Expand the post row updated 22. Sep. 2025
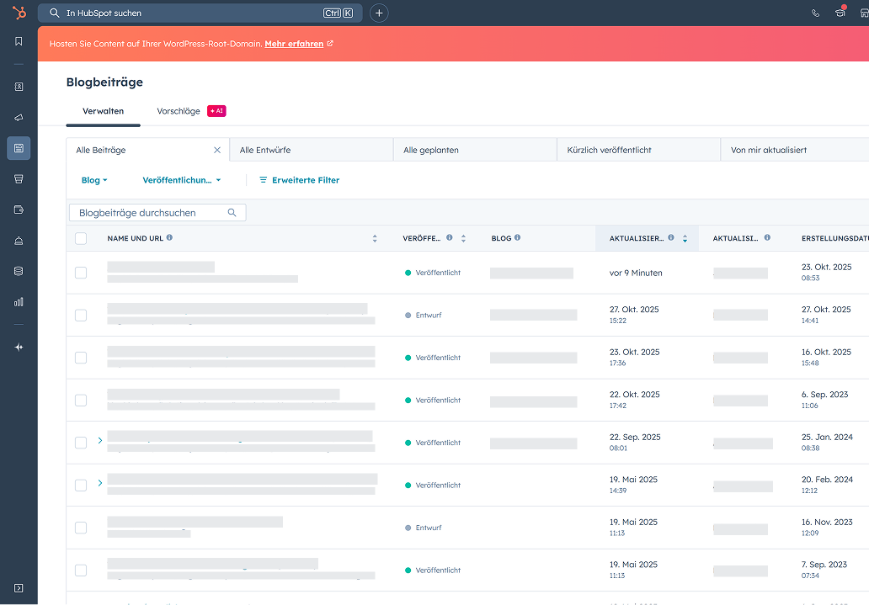The width and height of the screenshot is (869, 605). 100,440
